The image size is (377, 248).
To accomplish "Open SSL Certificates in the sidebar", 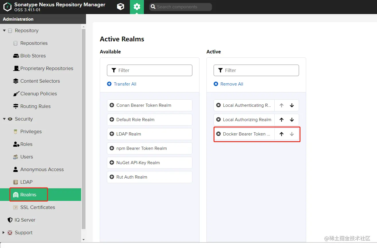I will click(x=38, y=207).
